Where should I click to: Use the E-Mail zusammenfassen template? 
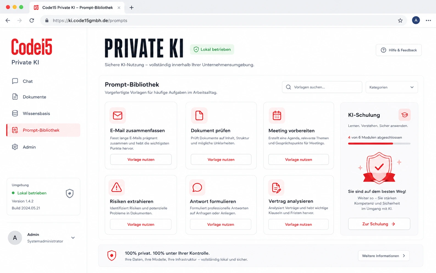pos(141,159)
